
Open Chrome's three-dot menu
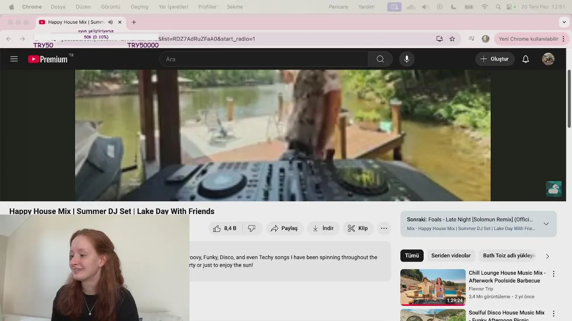564,39
